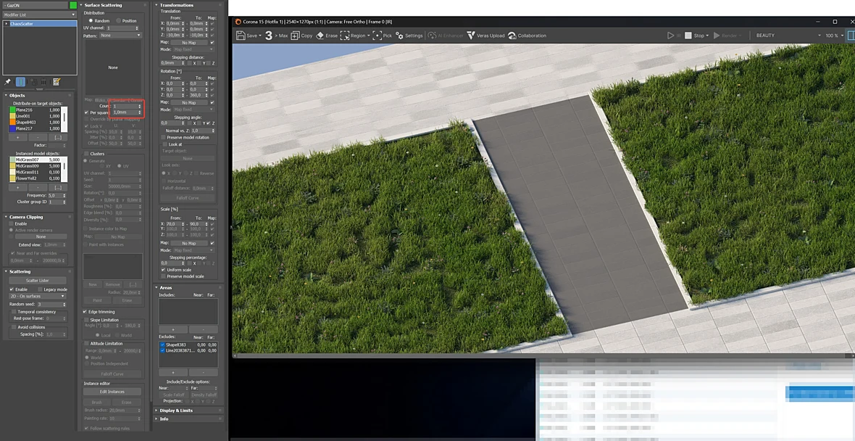Click the Save icon in Corona VFB
855x441 pixels.
pos(241,36)
